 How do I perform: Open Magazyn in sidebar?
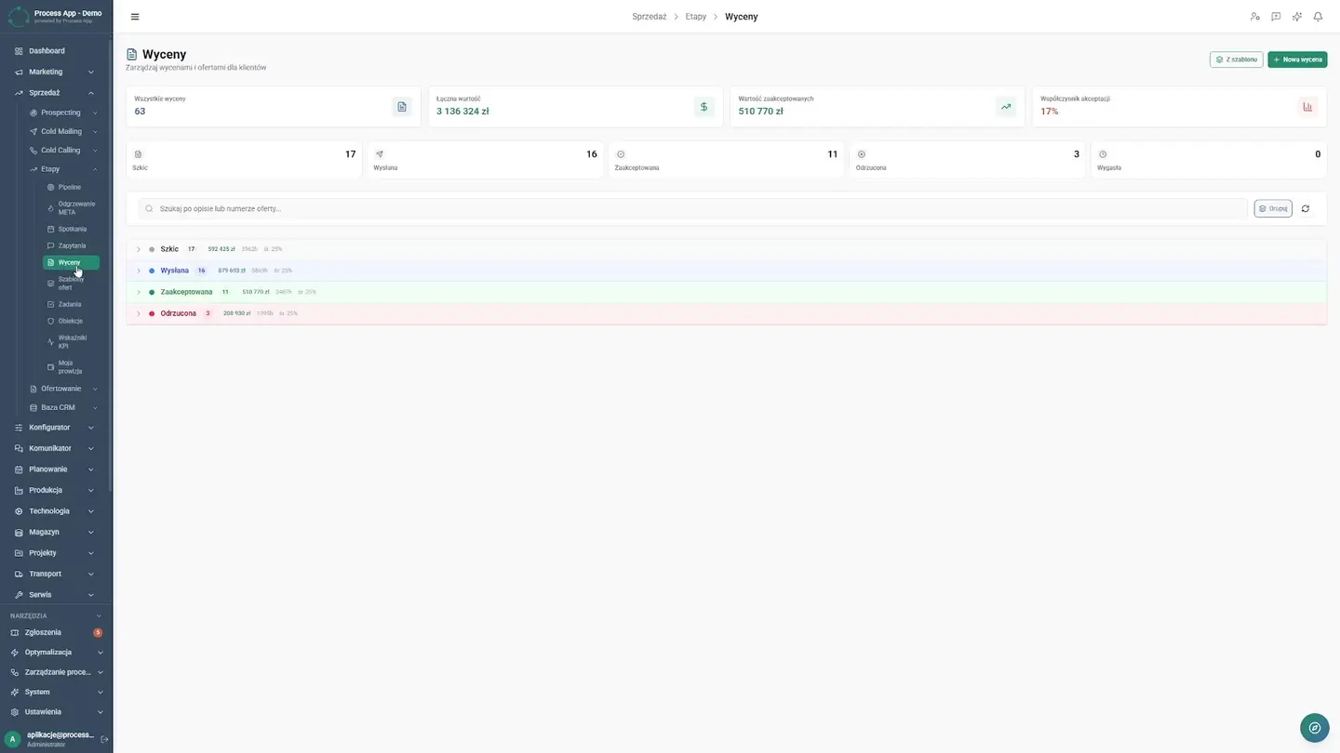click(56, 532)
